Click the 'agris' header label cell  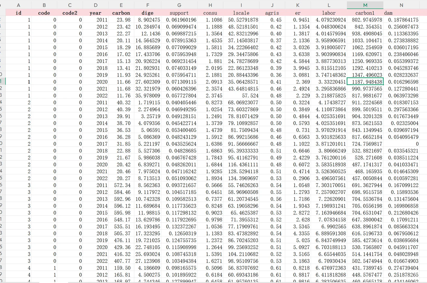click(x=272, y=13)
